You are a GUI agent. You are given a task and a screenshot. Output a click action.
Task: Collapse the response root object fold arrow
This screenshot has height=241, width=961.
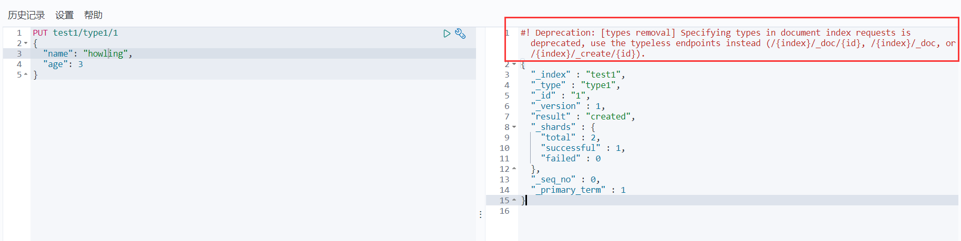tap(514, 64)
